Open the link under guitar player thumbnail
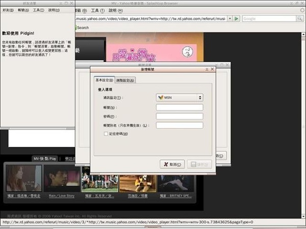The height and width of the screenshot is (229, 306). pos(138,196)
